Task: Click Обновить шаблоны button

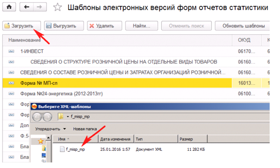Action: point(243,26)
